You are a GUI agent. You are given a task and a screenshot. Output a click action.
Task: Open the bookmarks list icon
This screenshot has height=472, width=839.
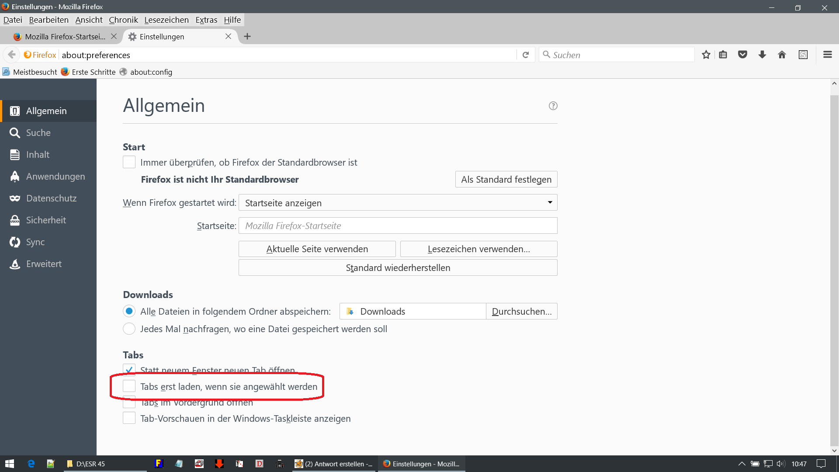click(723, 55)
